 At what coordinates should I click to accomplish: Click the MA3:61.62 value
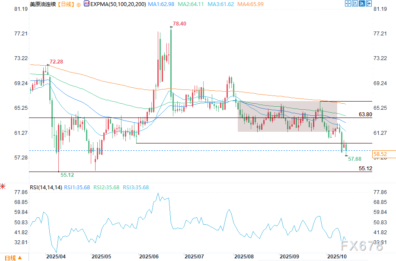(x=221, y=4)
